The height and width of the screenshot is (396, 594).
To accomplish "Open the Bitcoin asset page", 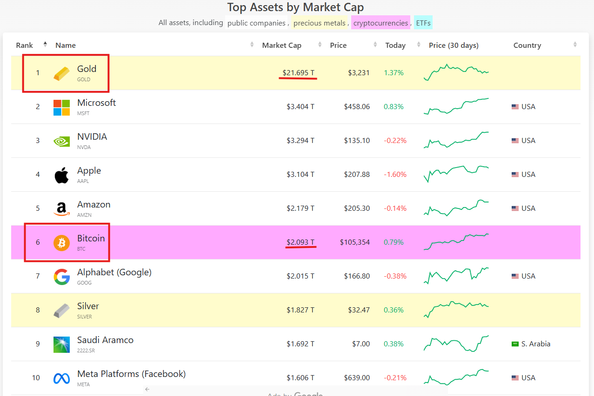I will click(x=91, y=238).
